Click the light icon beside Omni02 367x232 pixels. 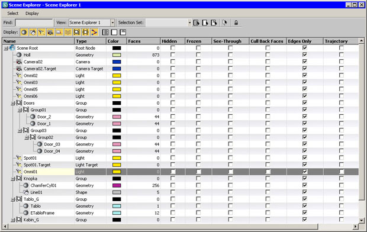tap(19, 75)
